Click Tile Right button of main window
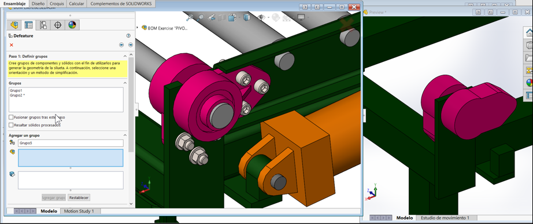The width and height of the screenshot is (533, 224). pyautogui.click(x=317, y=7)
